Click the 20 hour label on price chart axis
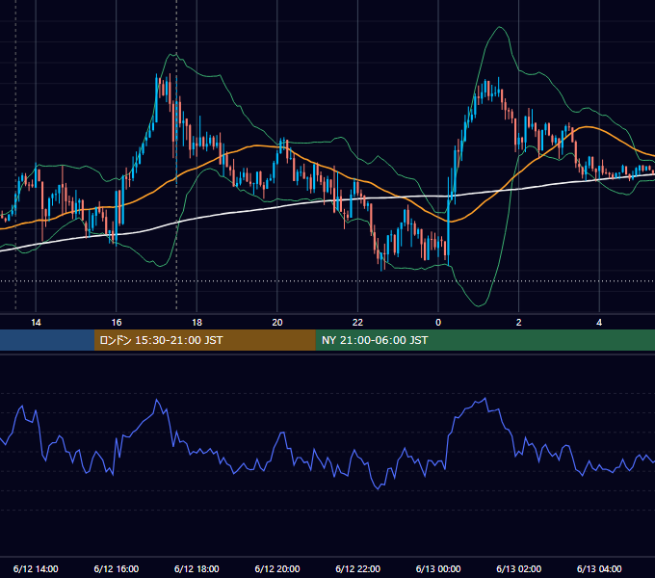Viewport: 655px width, 578px height. 277,323
